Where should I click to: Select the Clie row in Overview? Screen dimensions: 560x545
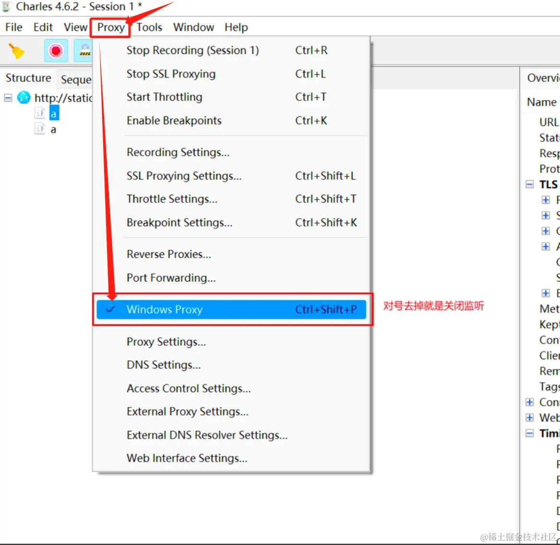point(549,356)
